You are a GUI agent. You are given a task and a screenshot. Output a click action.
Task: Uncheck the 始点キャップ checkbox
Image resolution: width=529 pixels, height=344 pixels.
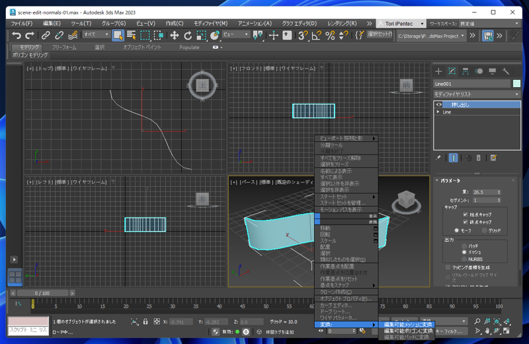pyautogui.click(x=466, y=215)
